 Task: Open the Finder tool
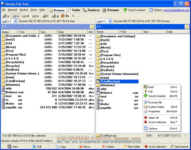coord(74,10)
